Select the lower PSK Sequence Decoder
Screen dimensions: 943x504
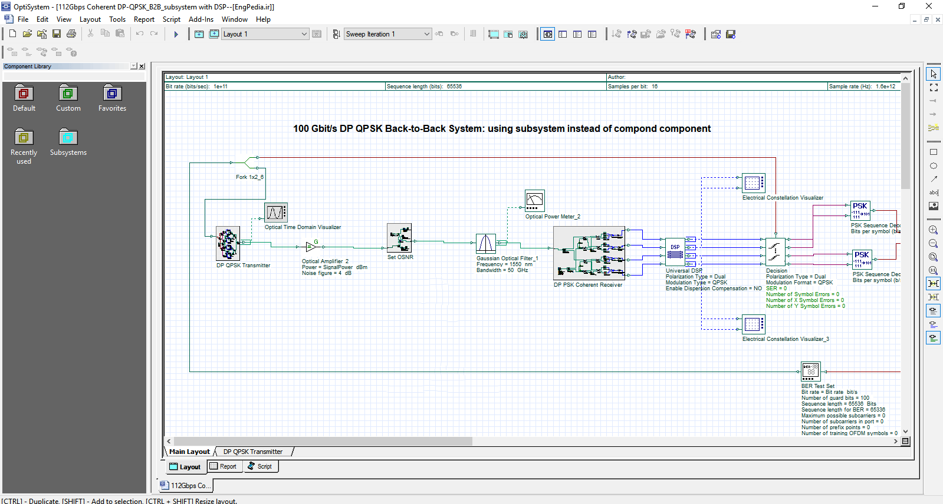point(862,260)
